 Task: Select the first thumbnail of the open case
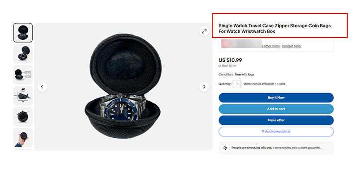tap(23, 33)
